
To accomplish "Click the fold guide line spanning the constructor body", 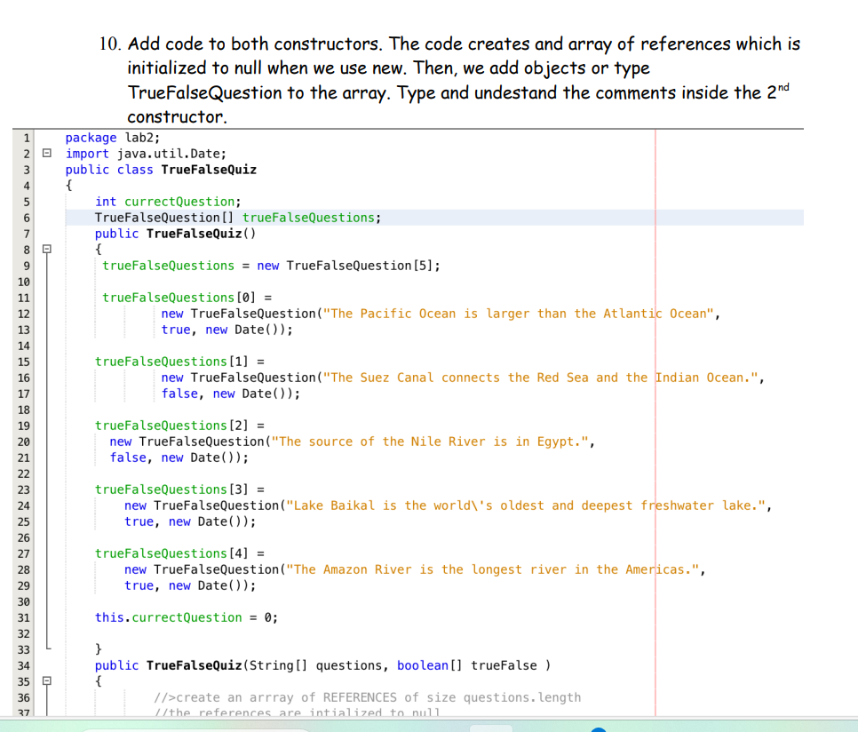I will [x=47, y=444].
